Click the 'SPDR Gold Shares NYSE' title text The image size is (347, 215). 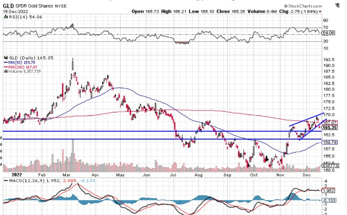pyautogui.click(x=41, y=6)
